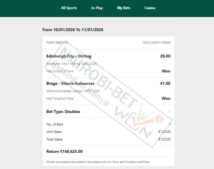The height and width of the screenshot is (169, 214).
Task: Click the Total Stake row label
Action: coord(55,139)
